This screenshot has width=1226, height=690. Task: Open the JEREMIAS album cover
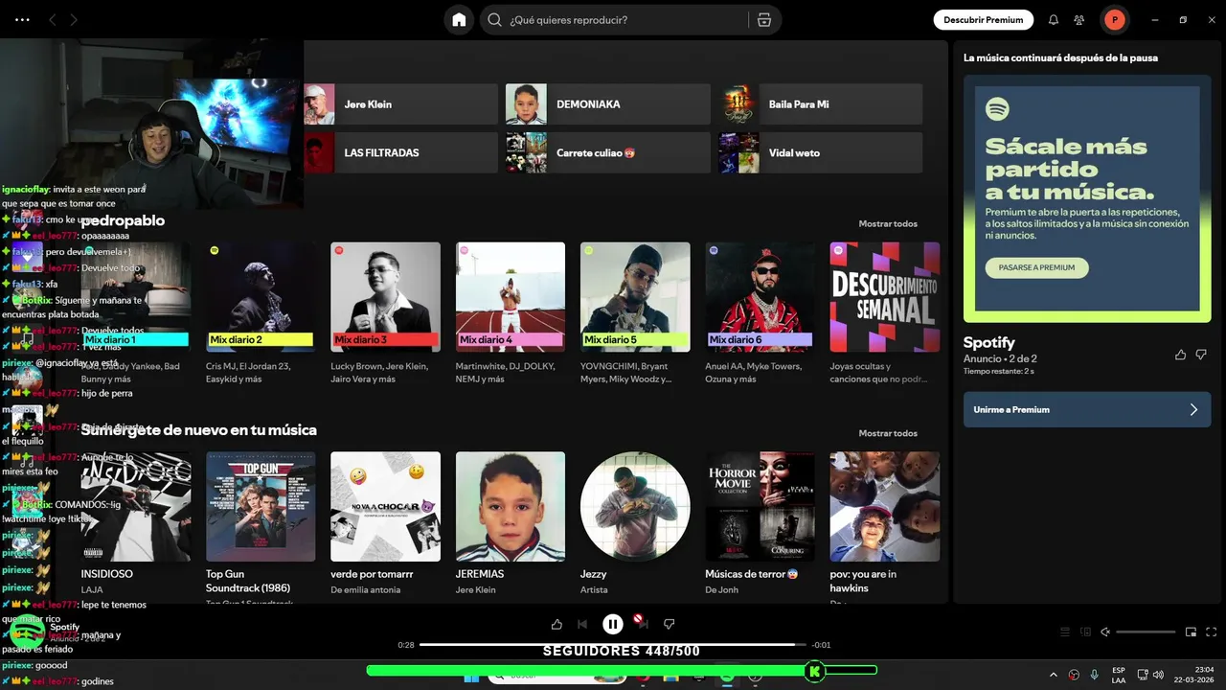pyautogui.click(x=511, y=507)
